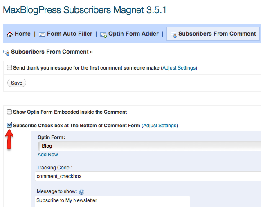Open Adjust Settings link for thank you message

(179, 68)
